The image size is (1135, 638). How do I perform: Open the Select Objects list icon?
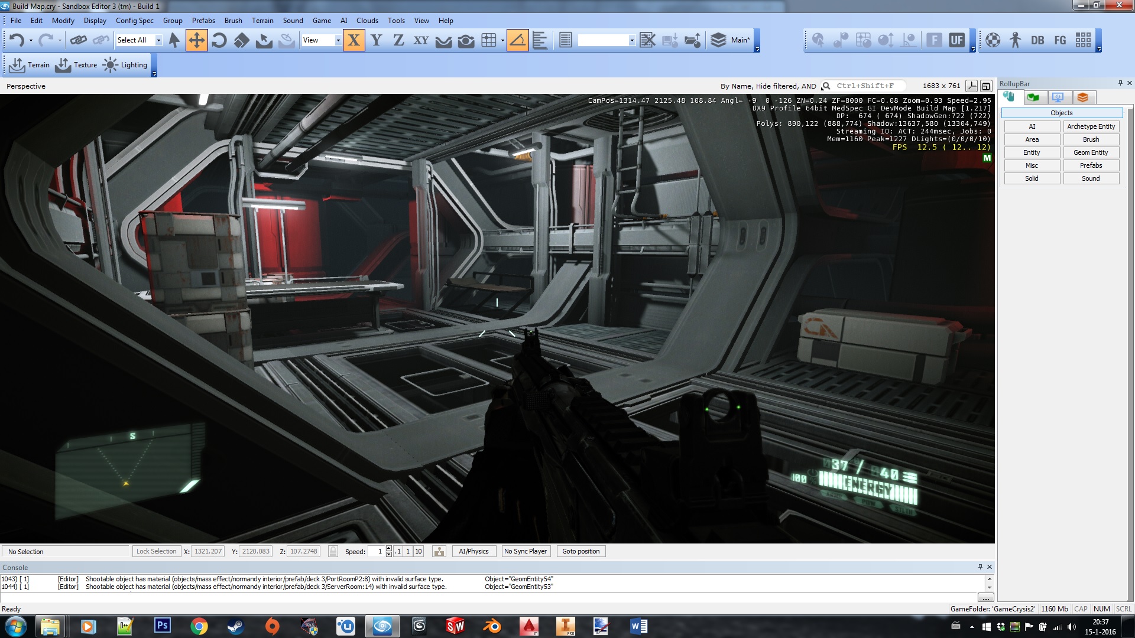(565, 40)
